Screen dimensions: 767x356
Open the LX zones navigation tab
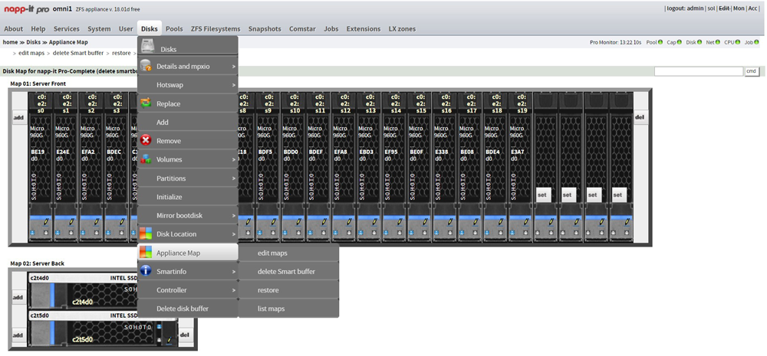pos(402,29)
